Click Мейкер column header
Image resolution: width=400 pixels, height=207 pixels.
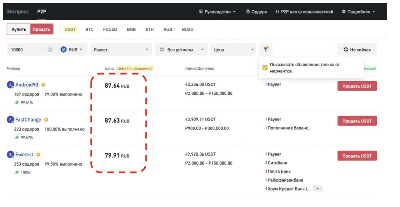click(x=13, y=68)
